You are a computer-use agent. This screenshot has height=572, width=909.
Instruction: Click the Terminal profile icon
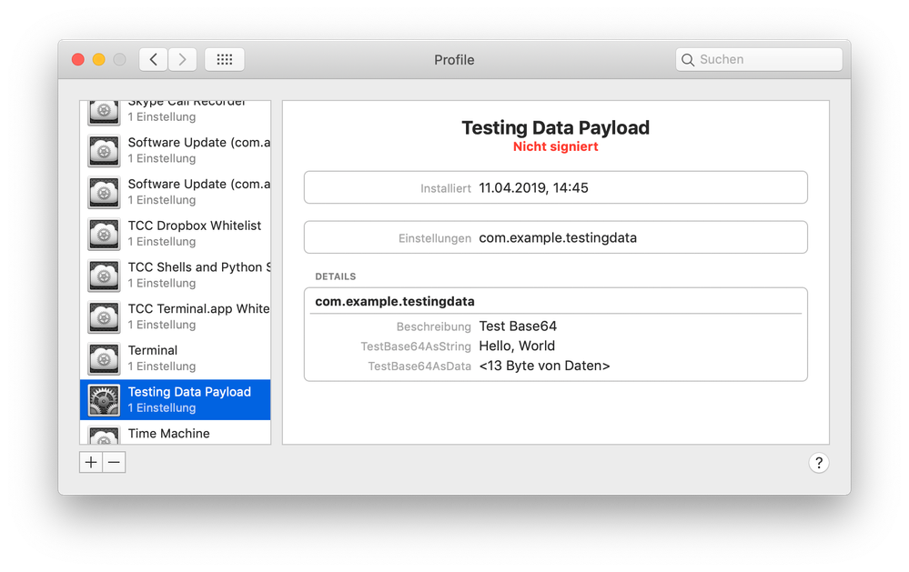104,358
